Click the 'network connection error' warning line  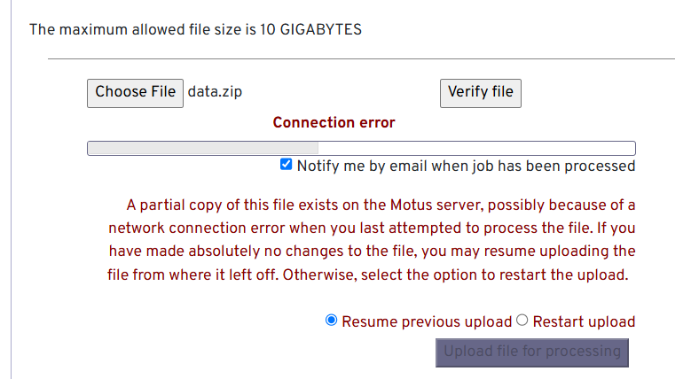[372, 228]
